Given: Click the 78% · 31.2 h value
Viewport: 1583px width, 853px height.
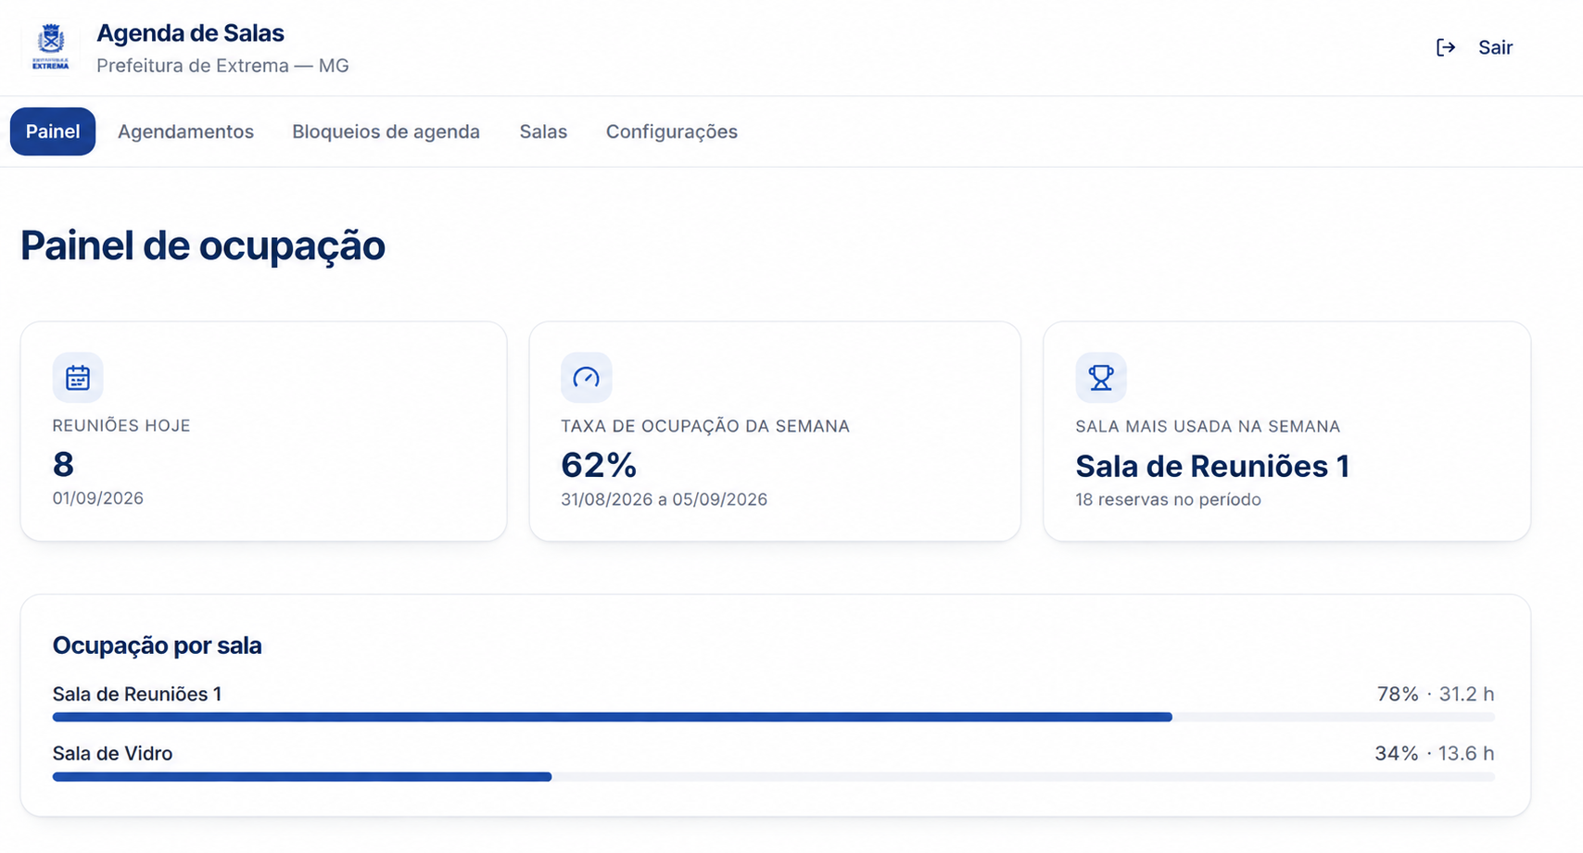Looking at the screenshot, I should [1435, 694].
